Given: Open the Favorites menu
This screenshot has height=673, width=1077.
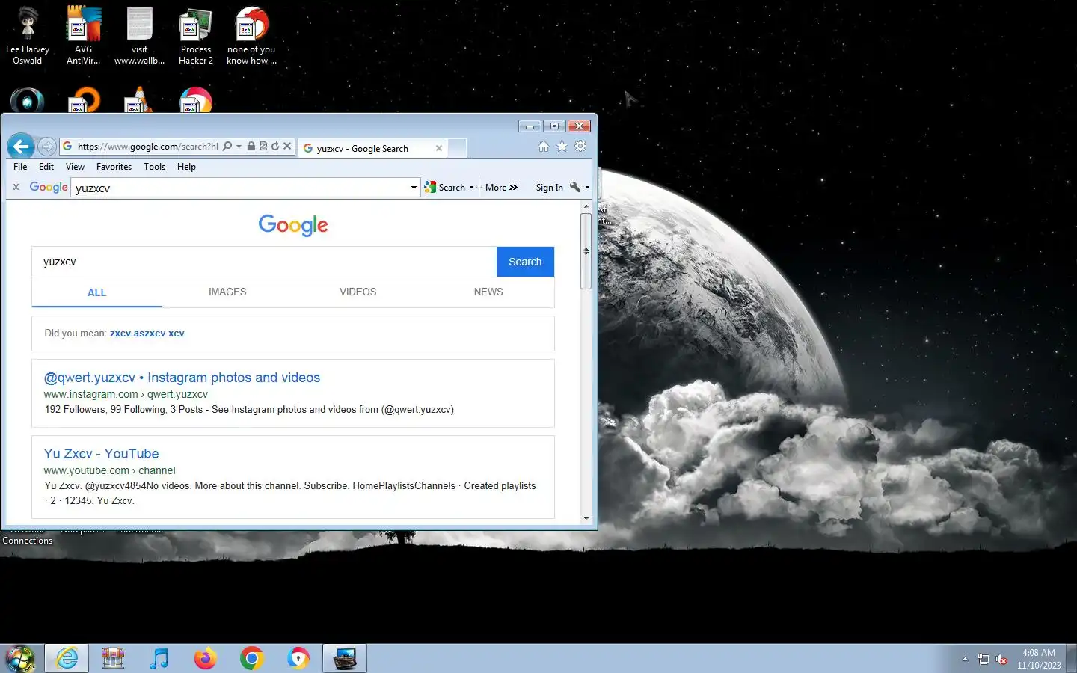Looking at the screenshot, I should pos(114,167).
